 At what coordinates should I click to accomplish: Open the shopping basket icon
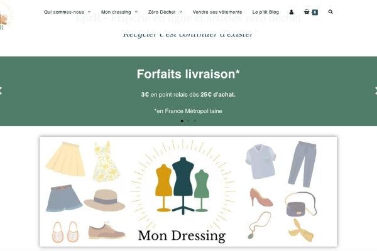(307, 11)
